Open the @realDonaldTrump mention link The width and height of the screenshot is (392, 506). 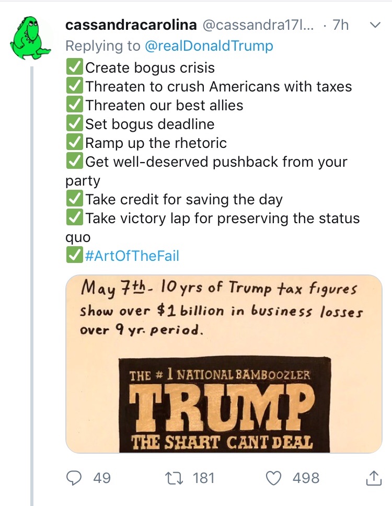coord(208,46)
